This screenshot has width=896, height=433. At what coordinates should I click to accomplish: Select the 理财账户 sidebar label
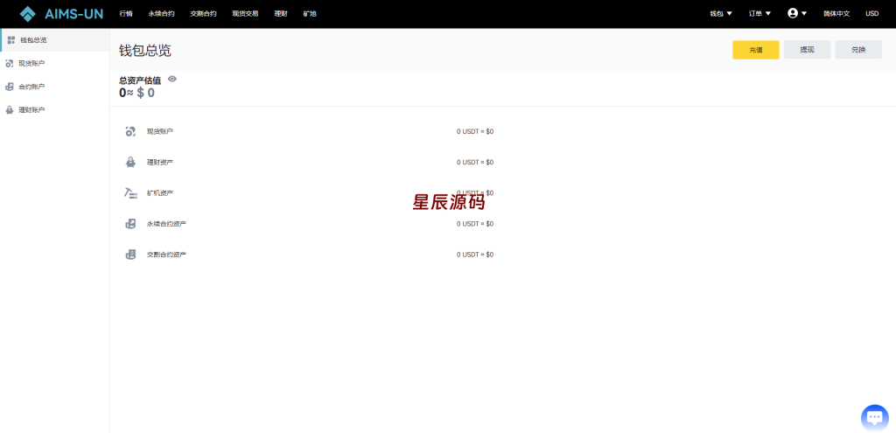31,110
